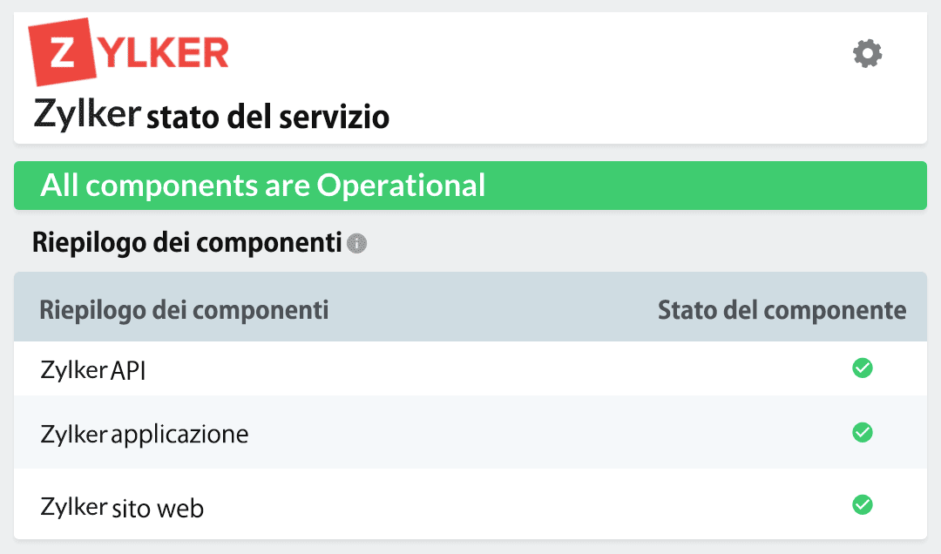Select the Riepilogo dei componenti table header
Image resolution: width=941 pixels, height=554 pixels.
(184, 309)
